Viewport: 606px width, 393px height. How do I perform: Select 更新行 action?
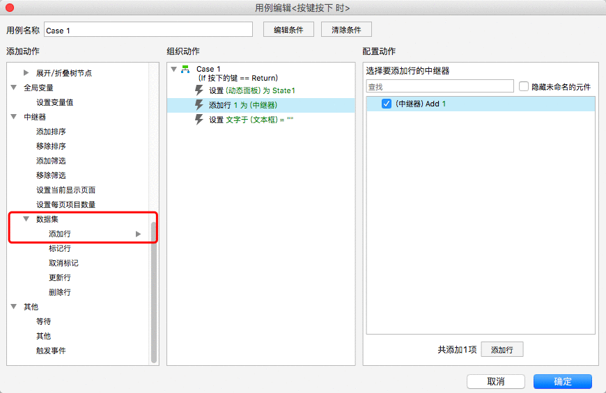(x=59, y=278)
